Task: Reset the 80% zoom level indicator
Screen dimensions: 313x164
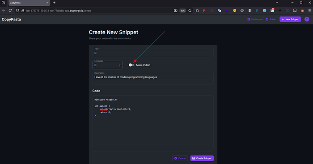Action: click(182, 11)
